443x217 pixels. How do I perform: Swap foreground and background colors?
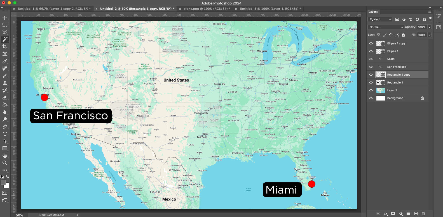pyautogui.click(x=8, y=177)
